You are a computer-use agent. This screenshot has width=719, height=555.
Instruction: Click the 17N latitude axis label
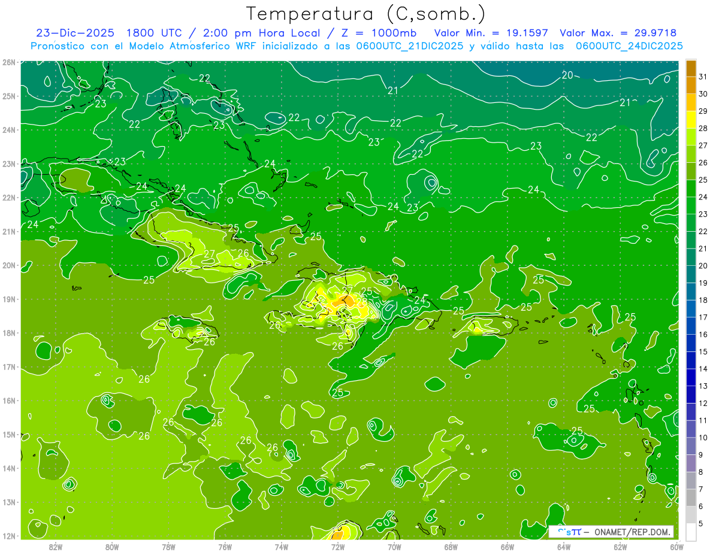9,366
